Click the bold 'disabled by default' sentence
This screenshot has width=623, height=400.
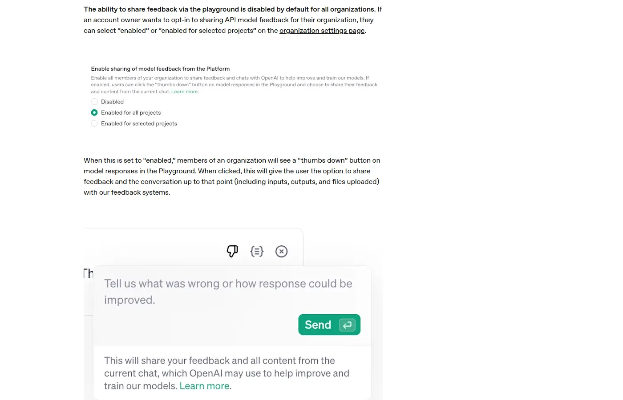[x=230, y=9]
